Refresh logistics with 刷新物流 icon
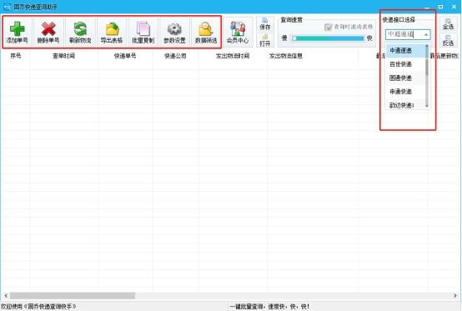The width and height of the screenshot is (462, 311). pyautogui.click(x=80, y=33)
